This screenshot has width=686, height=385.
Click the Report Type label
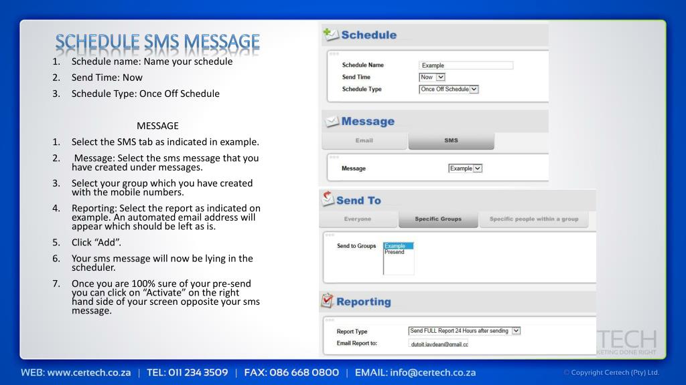[x=352, y=332]
